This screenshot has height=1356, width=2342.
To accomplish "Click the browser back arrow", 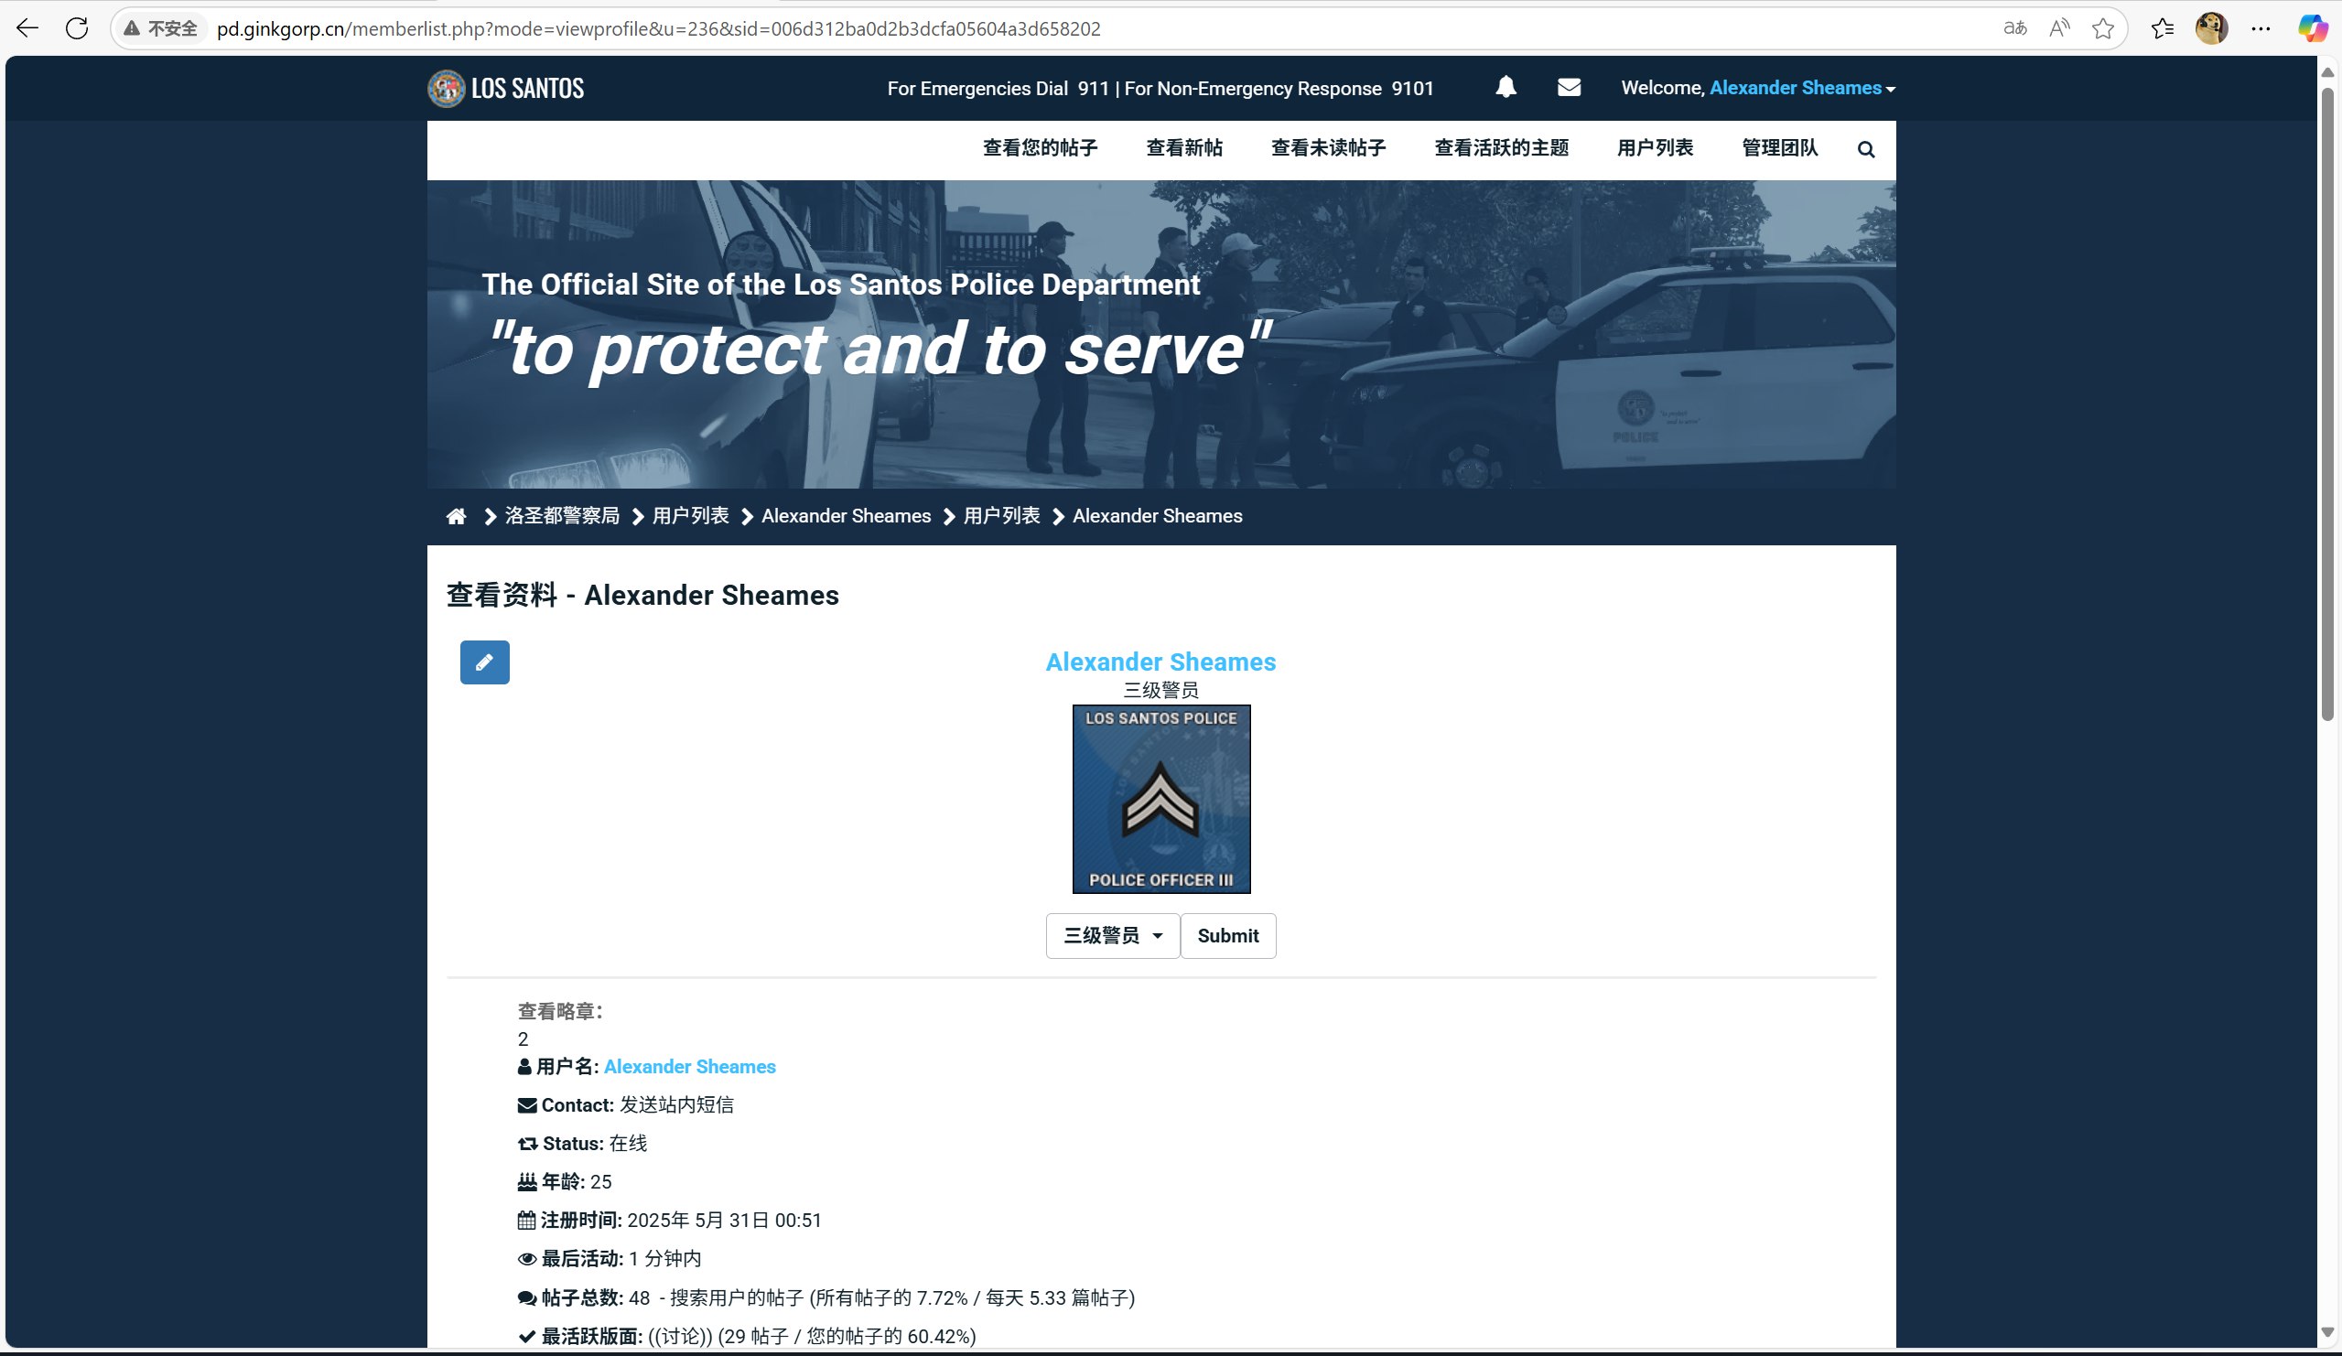I will click(27, 28).
